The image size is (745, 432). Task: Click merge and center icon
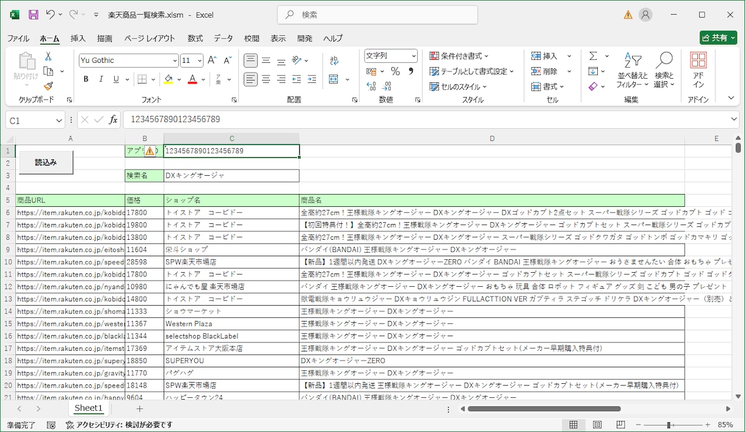coord(333,79)
